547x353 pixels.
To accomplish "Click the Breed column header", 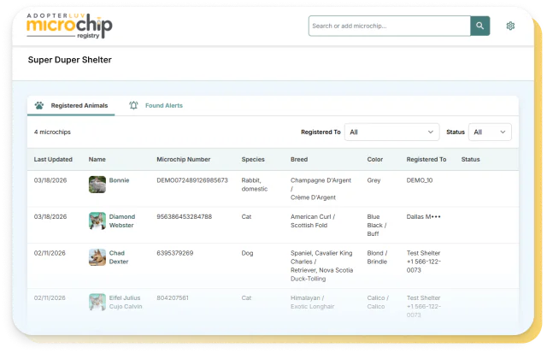I will (x=299, y=160).
